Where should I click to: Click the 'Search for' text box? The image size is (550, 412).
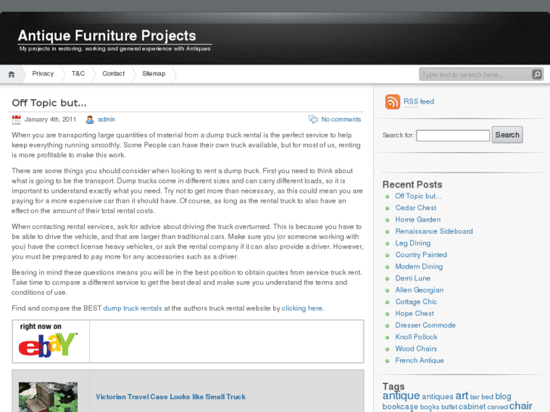pos(453,135)
